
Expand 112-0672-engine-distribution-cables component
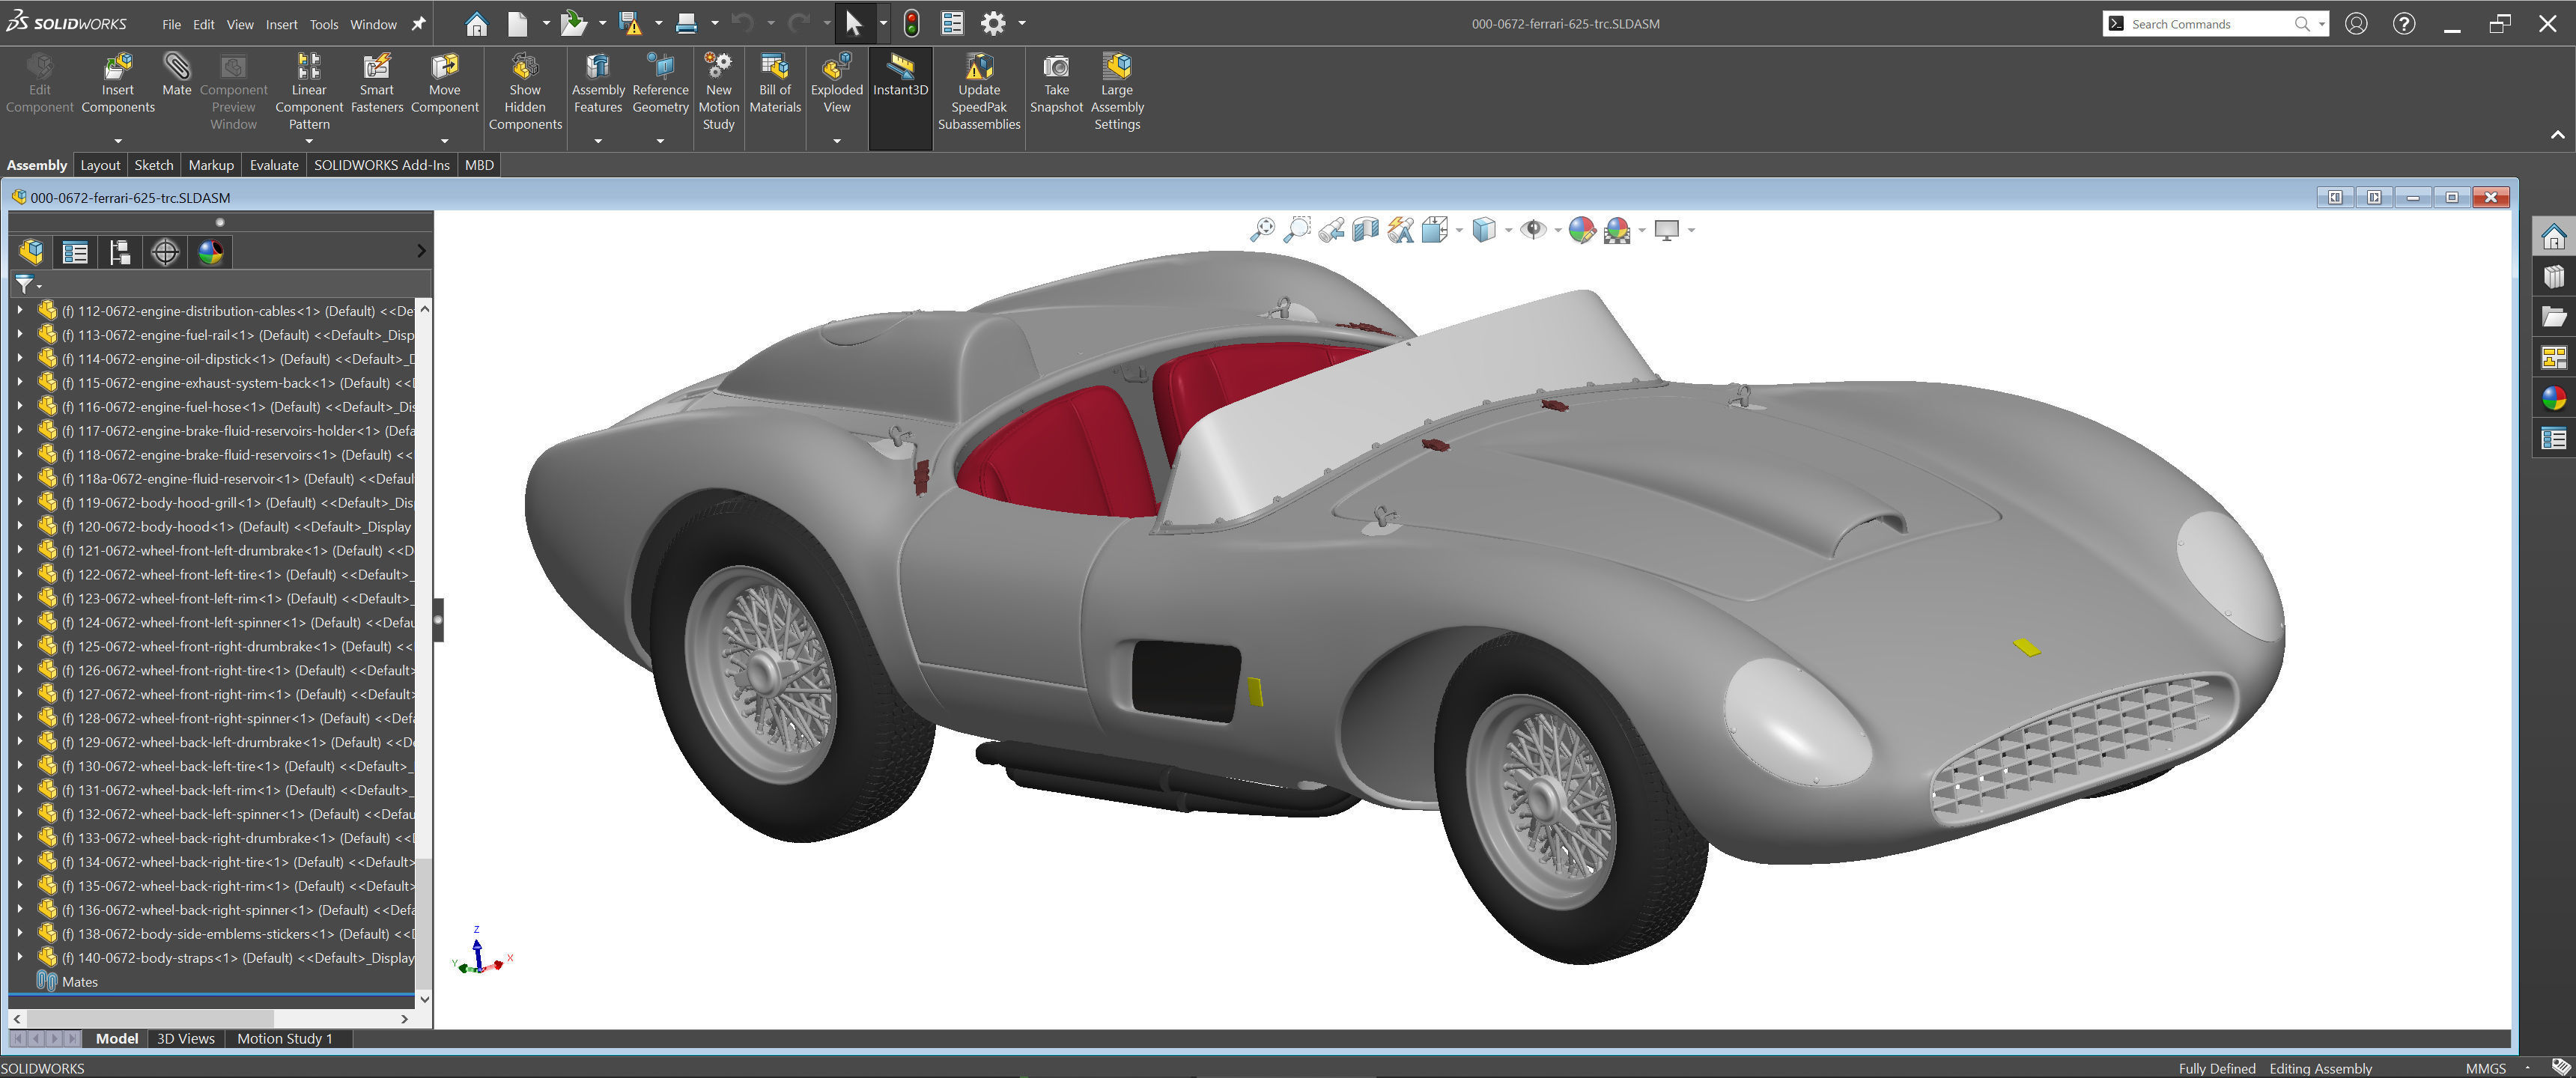pos(19,310)
